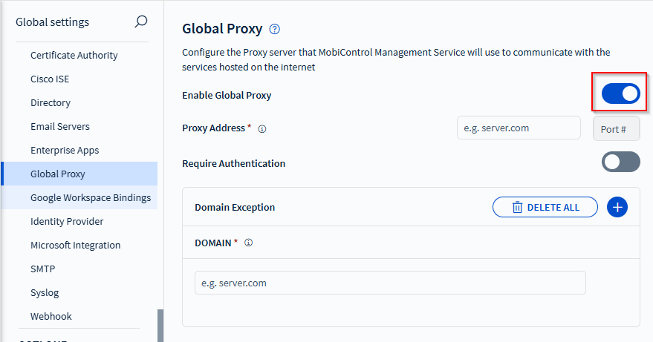Click the help icon beside Global Proxy title
The height and width of the screenshot is (342, 653).
click(275, 30)
